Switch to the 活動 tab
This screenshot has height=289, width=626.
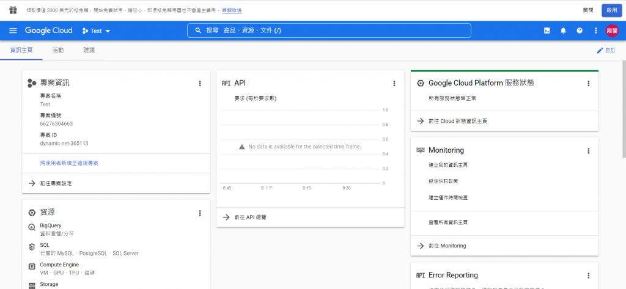tap(58, 50)
